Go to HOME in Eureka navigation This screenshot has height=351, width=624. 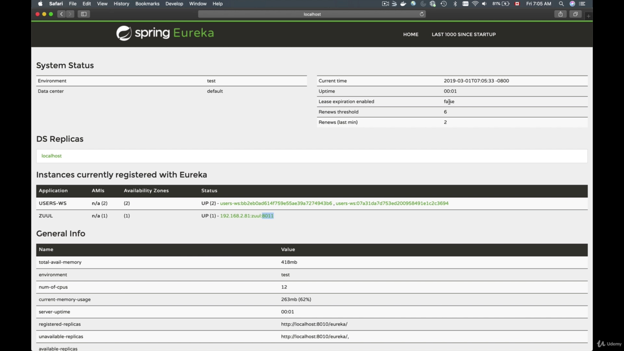tap(410, 34)
